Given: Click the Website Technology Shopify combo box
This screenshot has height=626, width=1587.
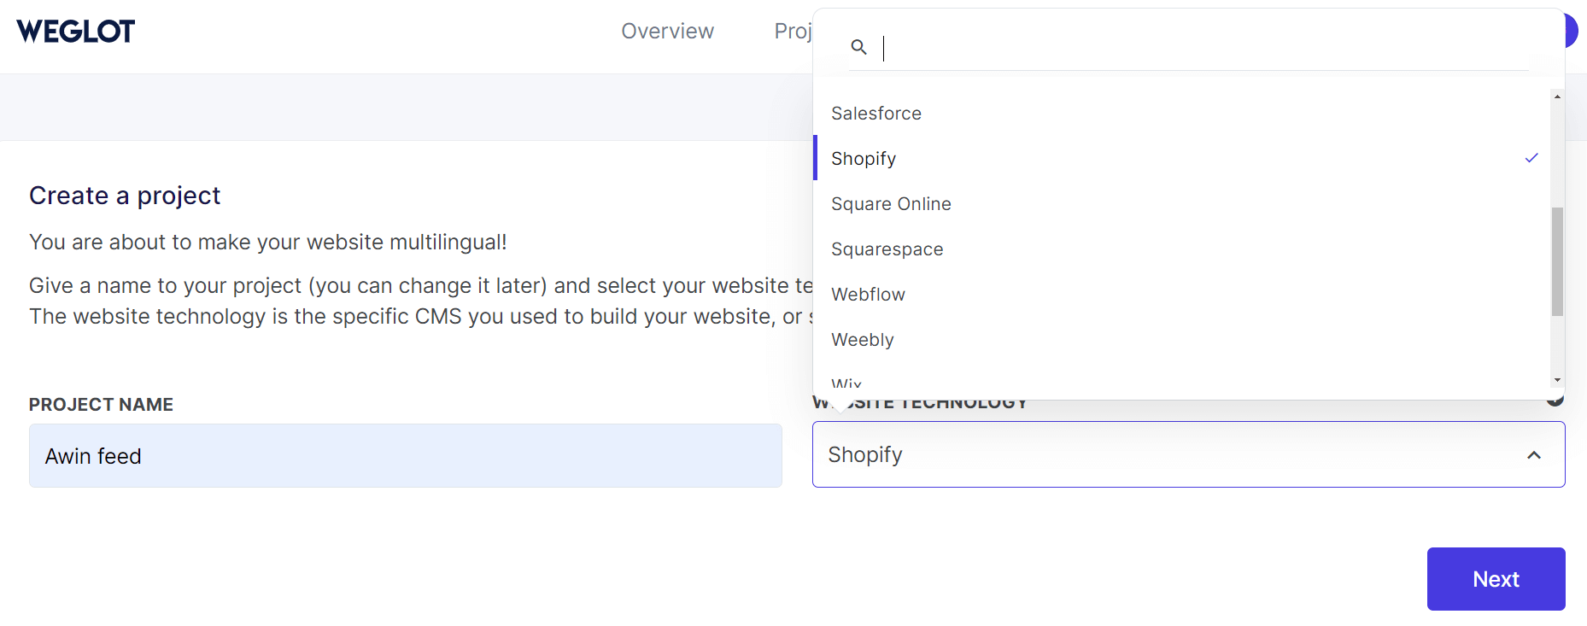Looking at the screenshot, I should [x=1188, y=454].
